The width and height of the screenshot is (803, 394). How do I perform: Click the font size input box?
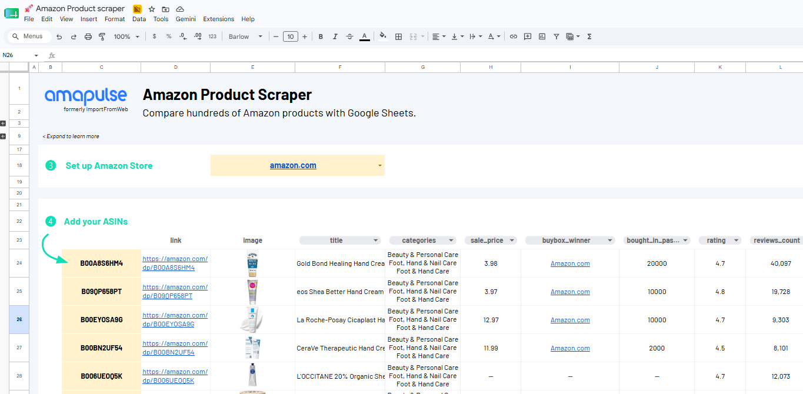coord(291,36)
